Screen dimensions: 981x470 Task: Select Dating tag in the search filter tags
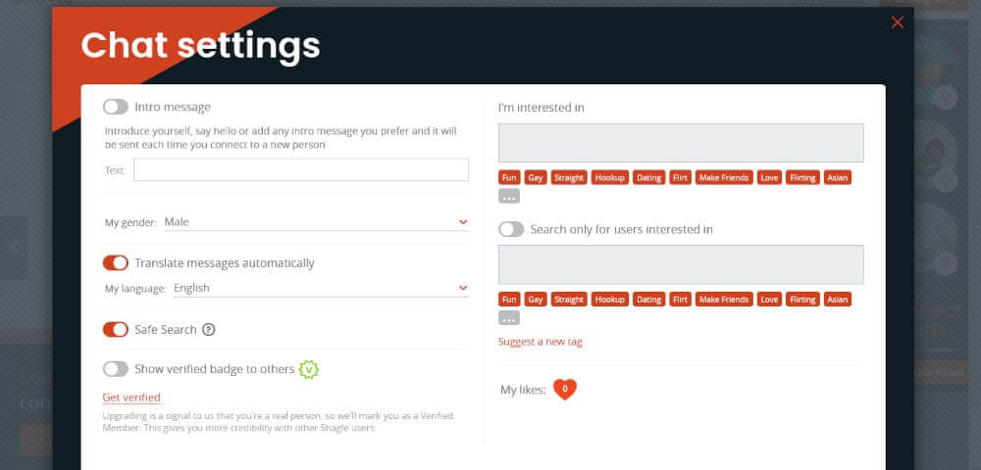pyautogui.click(x=648, y=300)
